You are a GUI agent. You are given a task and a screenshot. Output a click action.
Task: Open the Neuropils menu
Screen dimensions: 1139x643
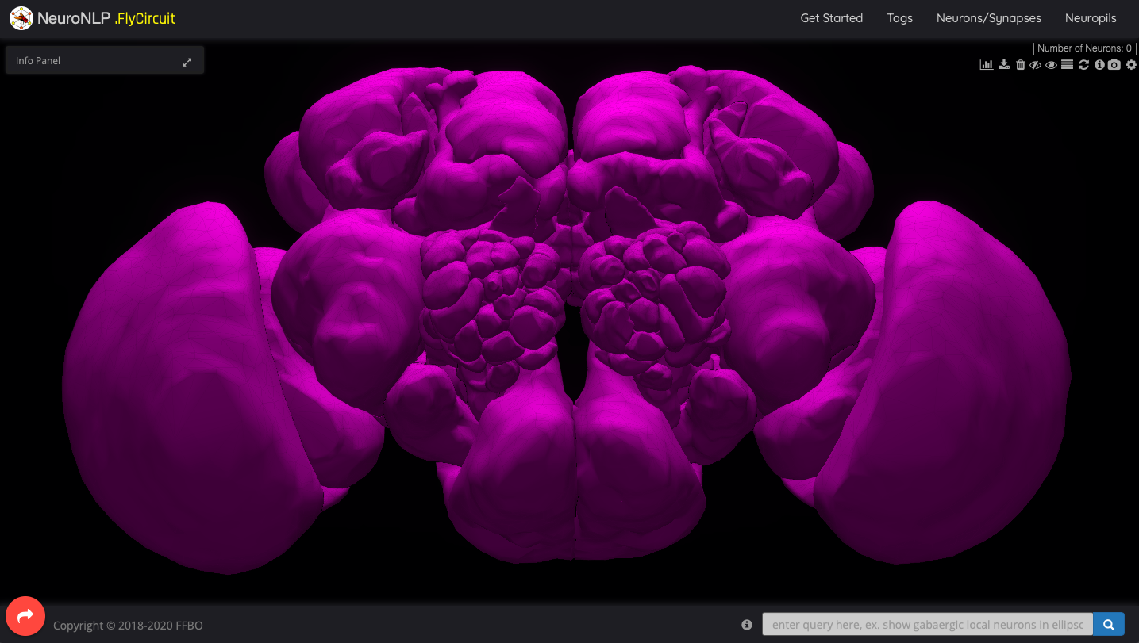[1091, 18]
